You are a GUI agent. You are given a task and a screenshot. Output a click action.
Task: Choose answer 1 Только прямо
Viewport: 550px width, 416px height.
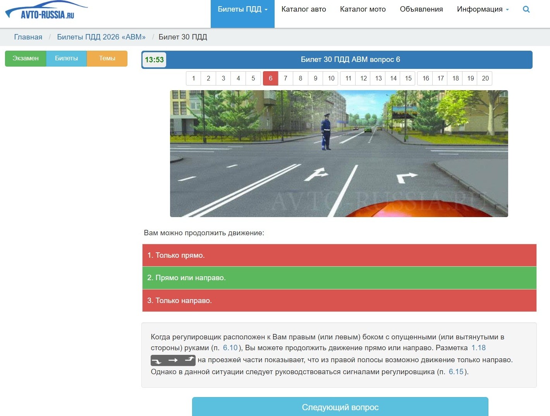(x=339, y=255)
